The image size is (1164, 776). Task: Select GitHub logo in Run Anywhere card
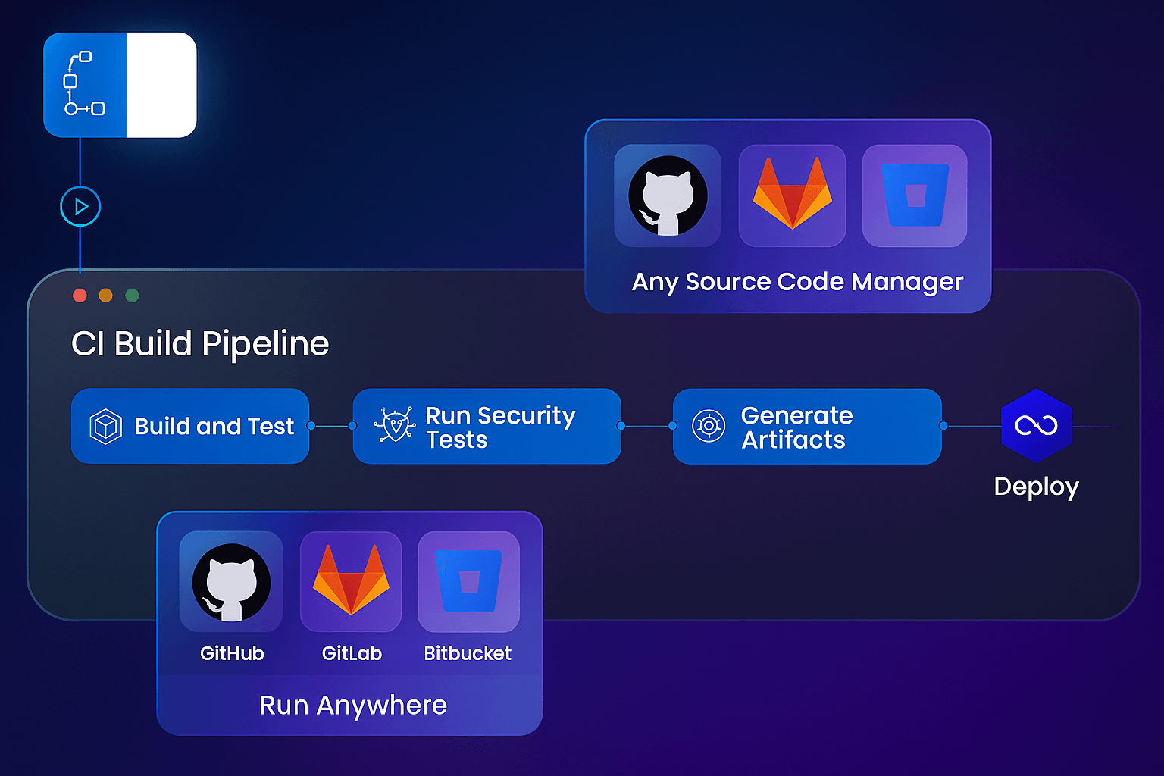pyautogui.click(x=231, y=581)
